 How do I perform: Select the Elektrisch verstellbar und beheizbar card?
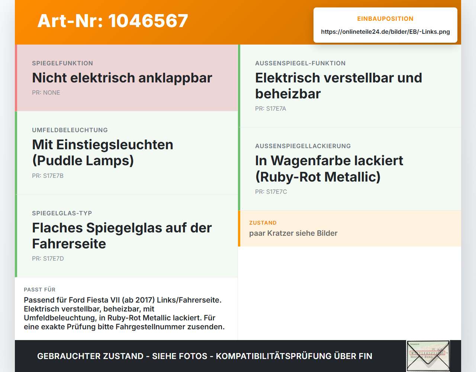pyautogui.click(x=350, y=86)
